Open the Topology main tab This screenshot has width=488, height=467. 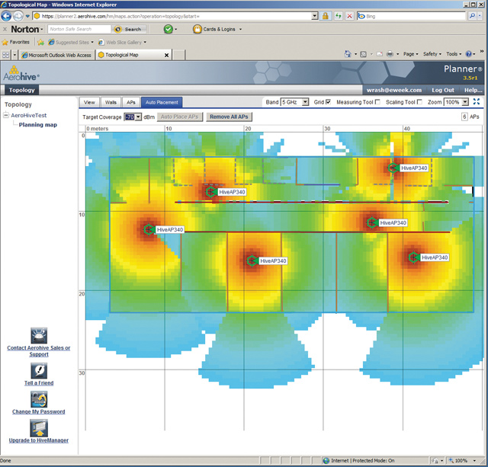click(22, 90)
